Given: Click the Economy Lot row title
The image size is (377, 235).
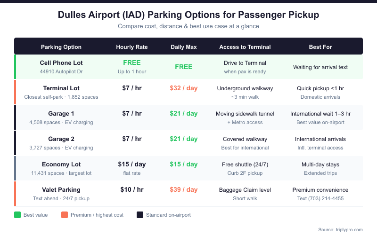Looking at the screenshot, I should (x=61, y=164).
